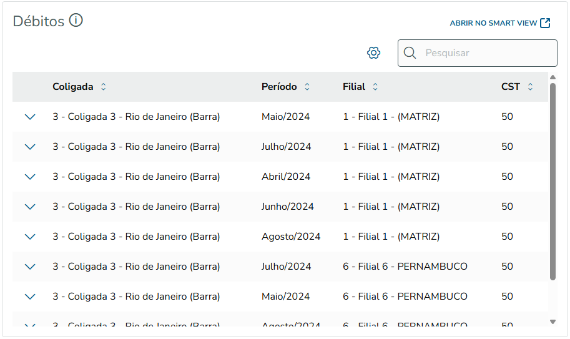Expand the Julho/2024 Filial 1 MATRIZ row
Image resolution: width=570 pixels, height=339 pixels.
[x=30, y=147]
